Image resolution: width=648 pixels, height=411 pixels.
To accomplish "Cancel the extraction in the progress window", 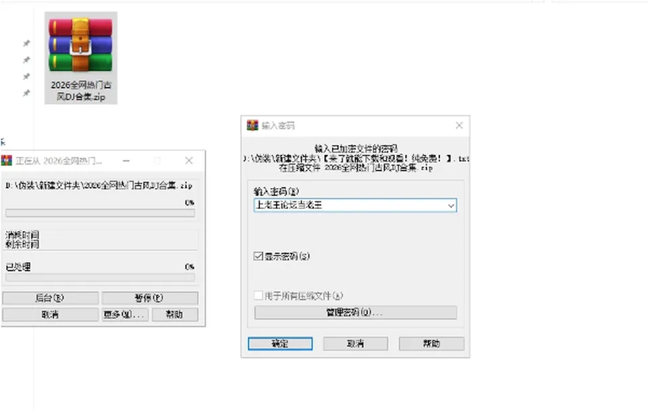I will (51, 315).
